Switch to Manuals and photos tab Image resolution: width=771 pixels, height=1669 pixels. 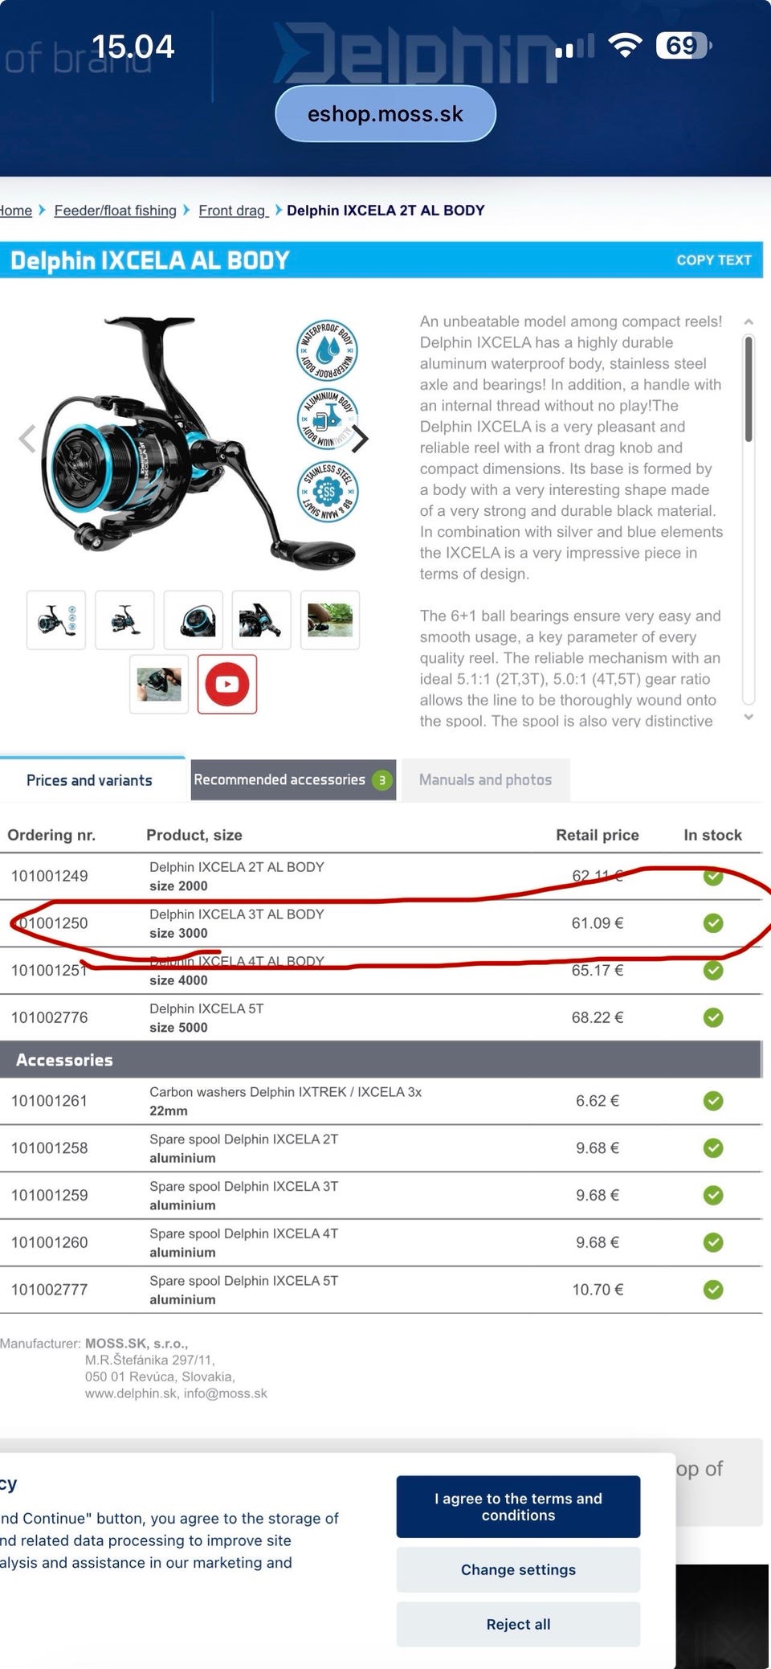[485, 779]
